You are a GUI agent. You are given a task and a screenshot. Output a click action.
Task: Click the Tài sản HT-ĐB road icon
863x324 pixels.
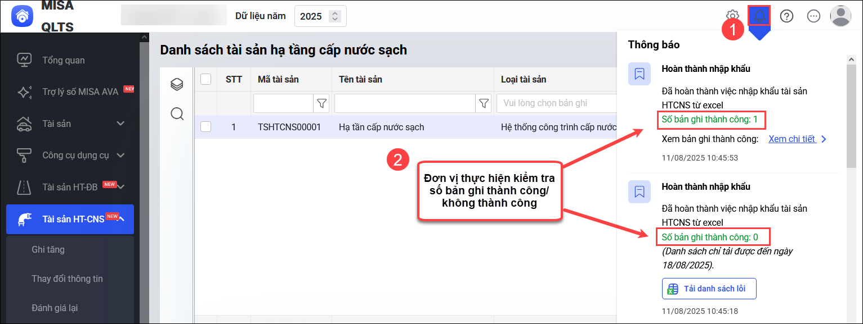coord(24,187)
